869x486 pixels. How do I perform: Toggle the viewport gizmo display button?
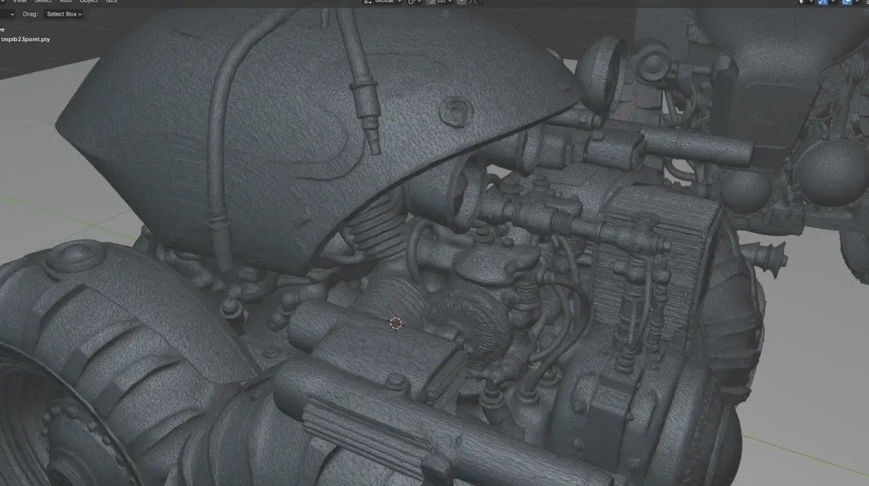823,1
